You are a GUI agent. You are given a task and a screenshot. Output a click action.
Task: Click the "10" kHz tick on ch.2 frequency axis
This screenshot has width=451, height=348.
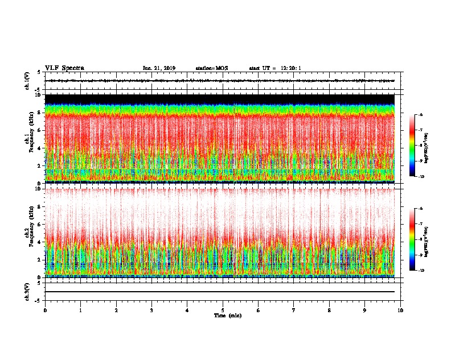(38, 189)
